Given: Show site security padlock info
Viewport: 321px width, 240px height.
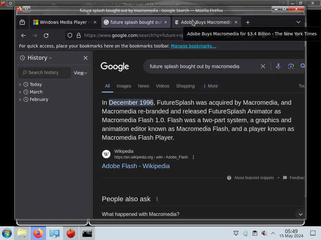Looking at the screenshot, I should pyautogui.click(x=79, y=36).
